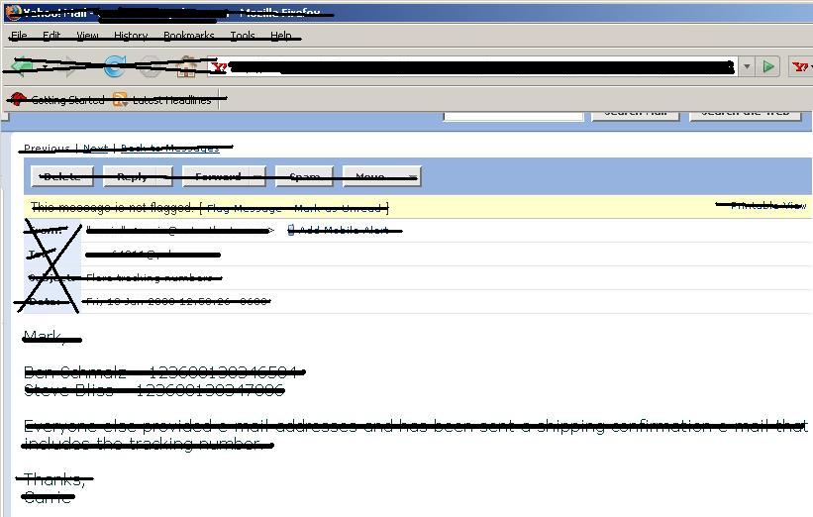Viewport: 813px width, 517px height.
Task: Open the Getting Started bookmark
Action: coord(57,100)
